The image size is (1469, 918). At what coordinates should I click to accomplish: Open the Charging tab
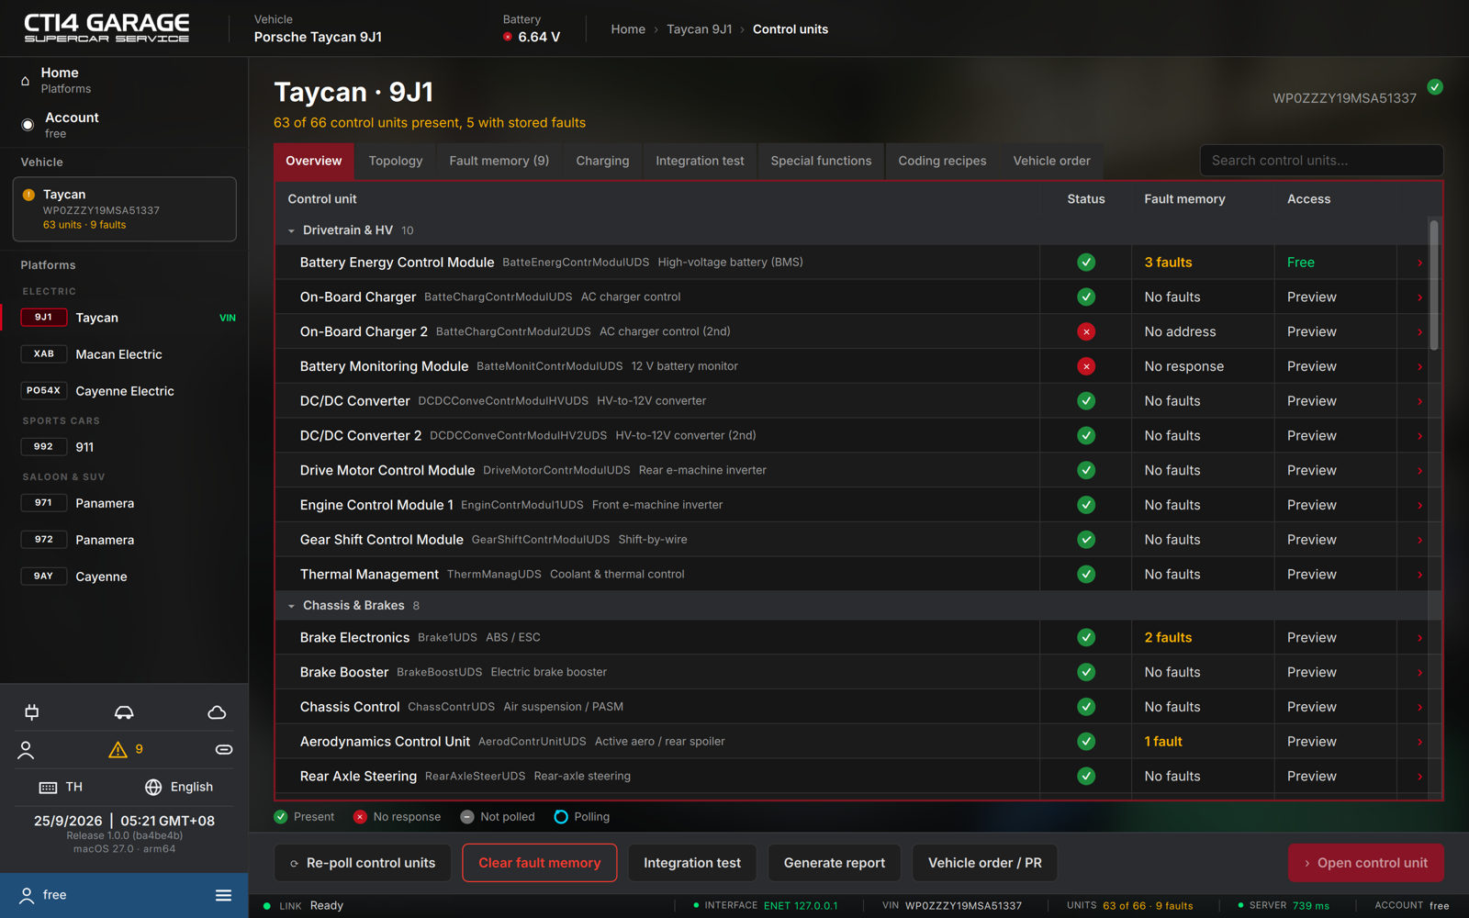tap(602, 161)
